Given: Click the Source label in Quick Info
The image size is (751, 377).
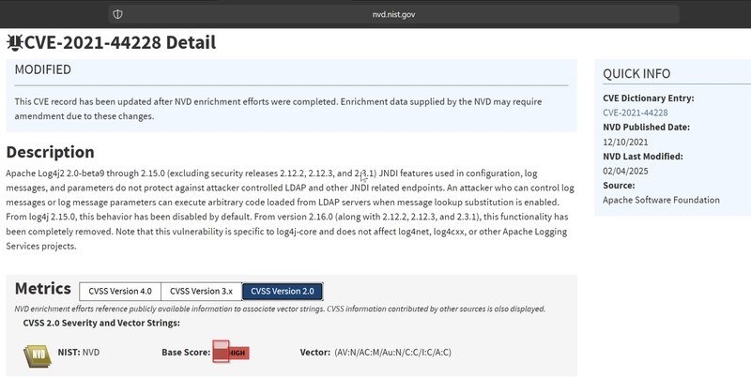Looking at the screenshot, I should (619, 186).
